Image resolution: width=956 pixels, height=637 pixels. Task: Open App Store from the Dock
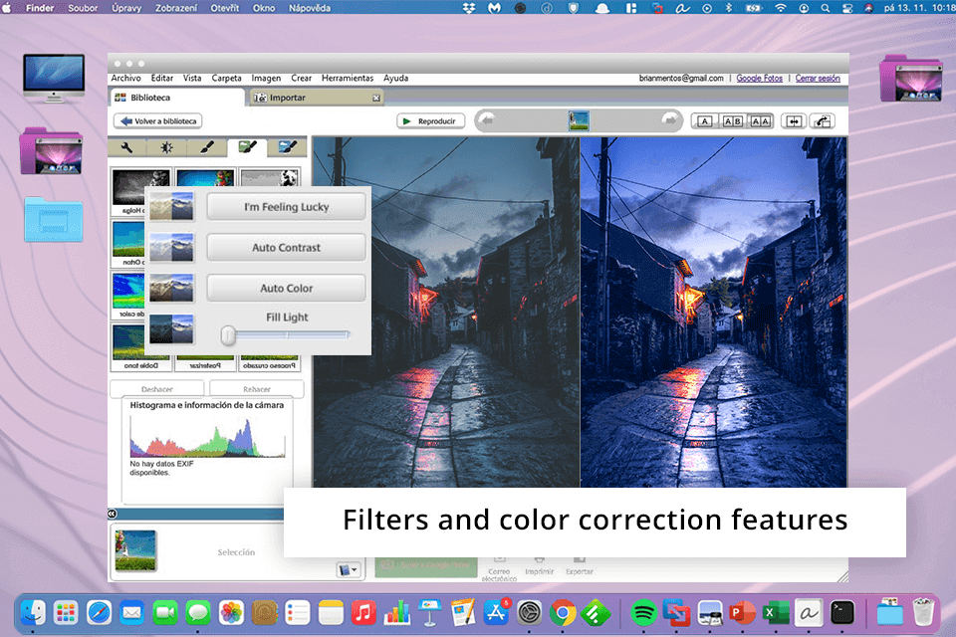click(x=496, y=613)
